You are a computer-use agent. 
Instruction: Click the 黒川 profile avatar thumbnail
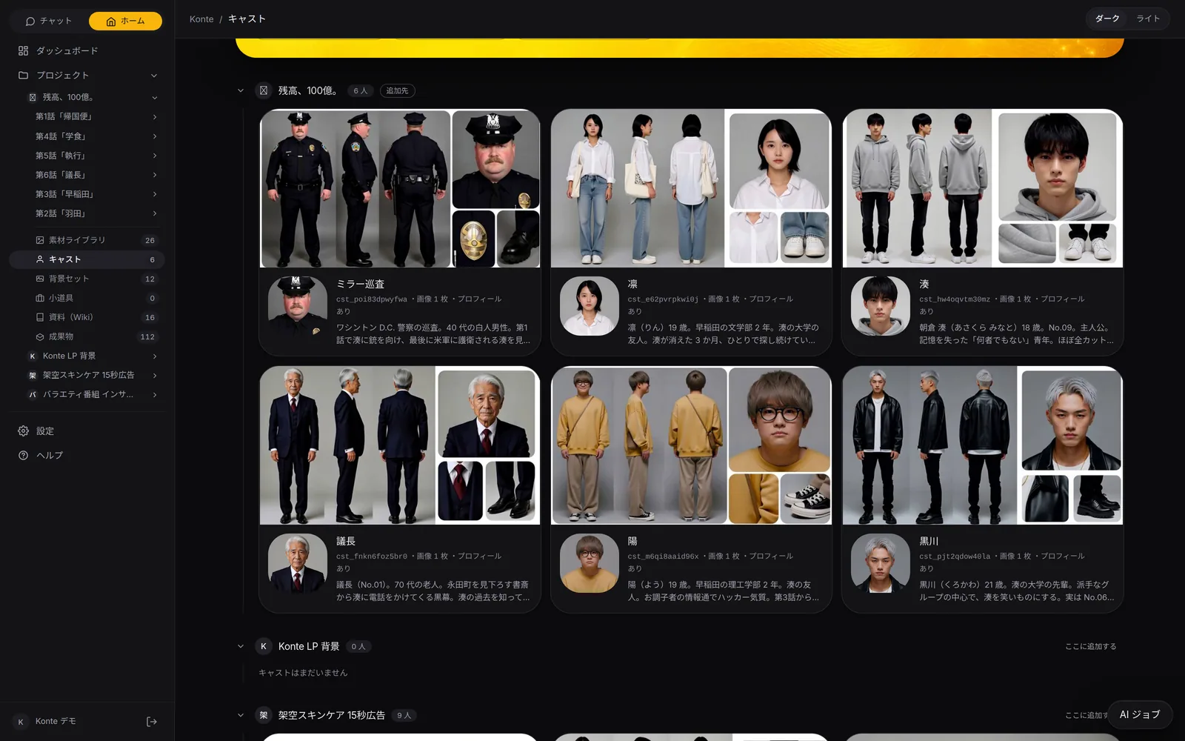tap(881, 563)
